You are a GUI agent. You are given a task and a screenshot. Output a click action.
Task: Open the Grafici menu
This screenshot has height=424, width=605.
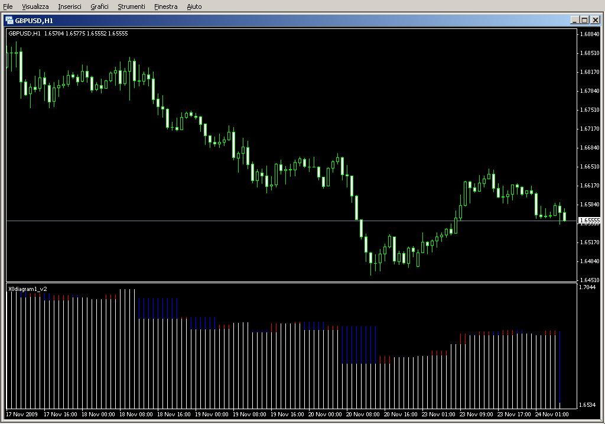point(99,7)
